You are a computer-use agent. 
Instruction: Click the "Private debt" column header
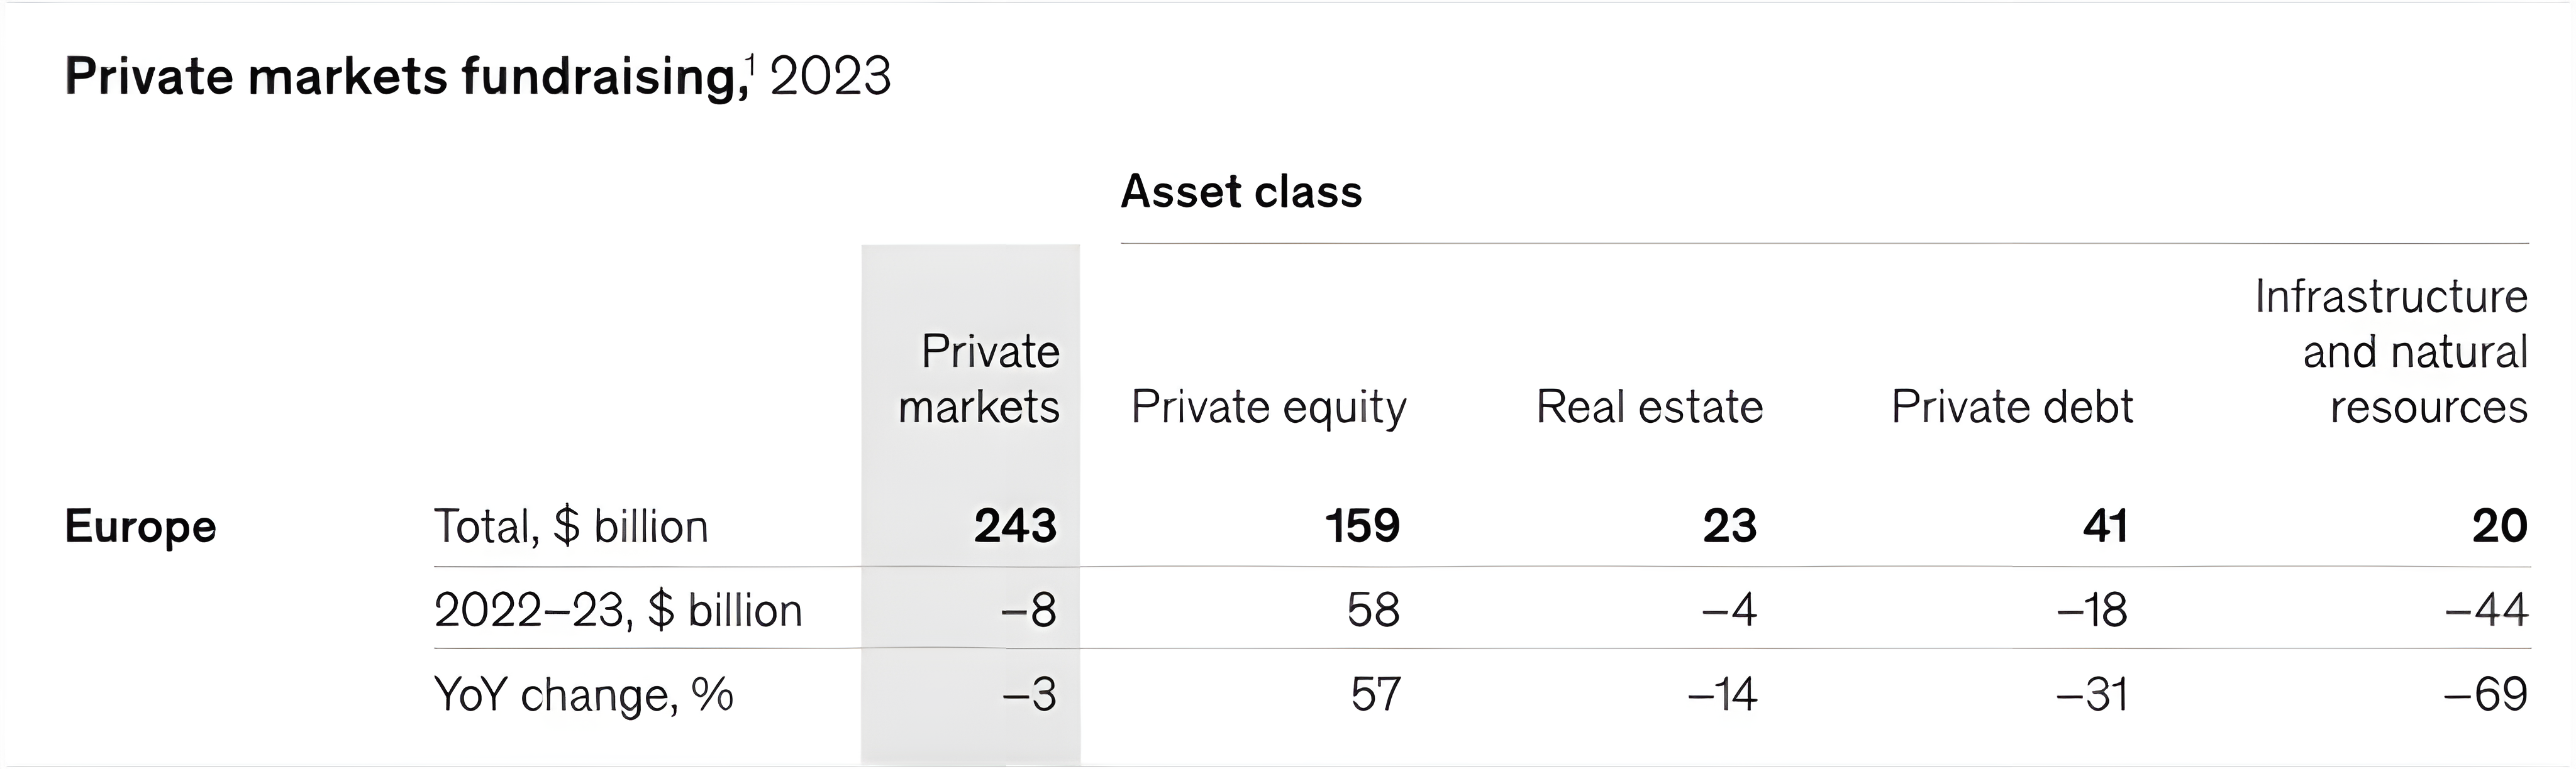[2012, 408]
